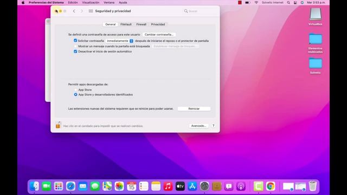Open the purple Feedback Assistant dock icon

pyautogui.click(x=229, y=186)
